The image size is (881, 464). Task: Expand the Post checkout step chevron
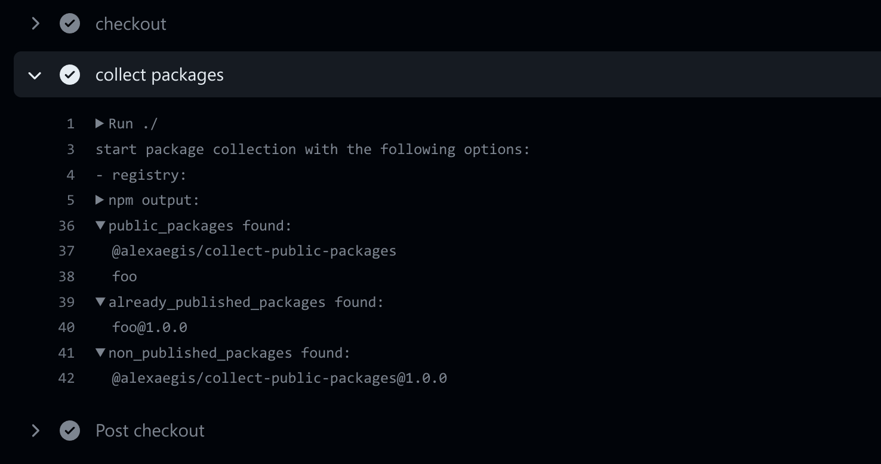(x=35, y=431)
